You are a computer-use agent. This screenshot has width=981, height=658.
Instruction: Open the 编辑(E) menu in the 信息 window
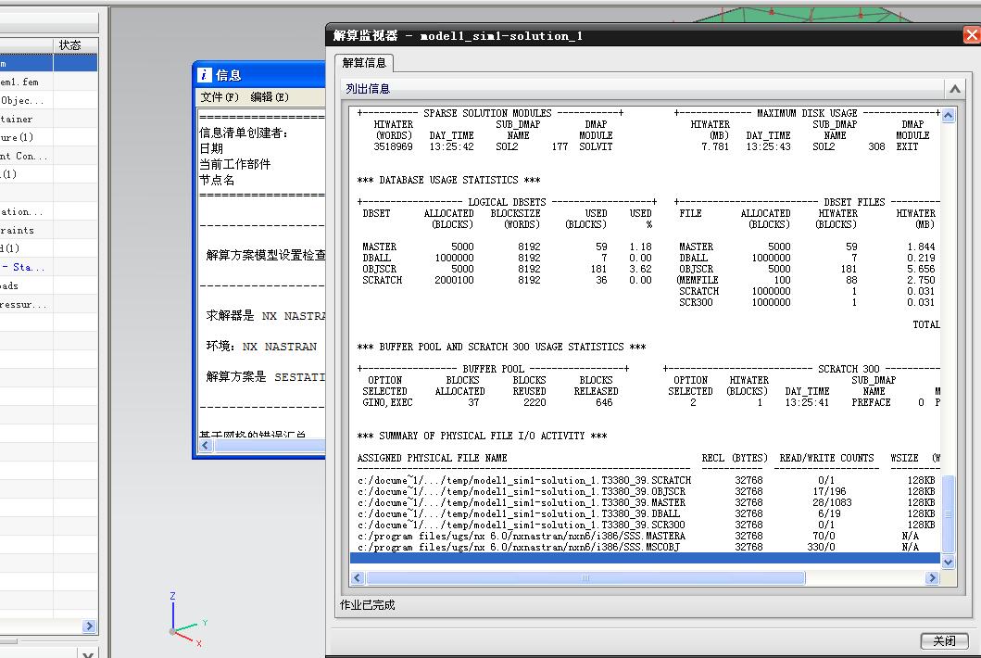click(x=270, y=97)
